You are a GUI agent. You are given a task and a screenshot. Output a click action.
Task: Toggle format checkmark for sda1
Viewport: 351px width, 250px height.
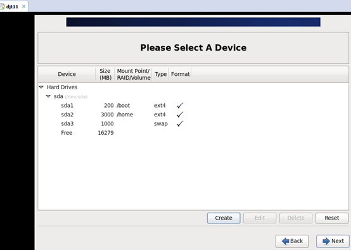click(180, 105)
